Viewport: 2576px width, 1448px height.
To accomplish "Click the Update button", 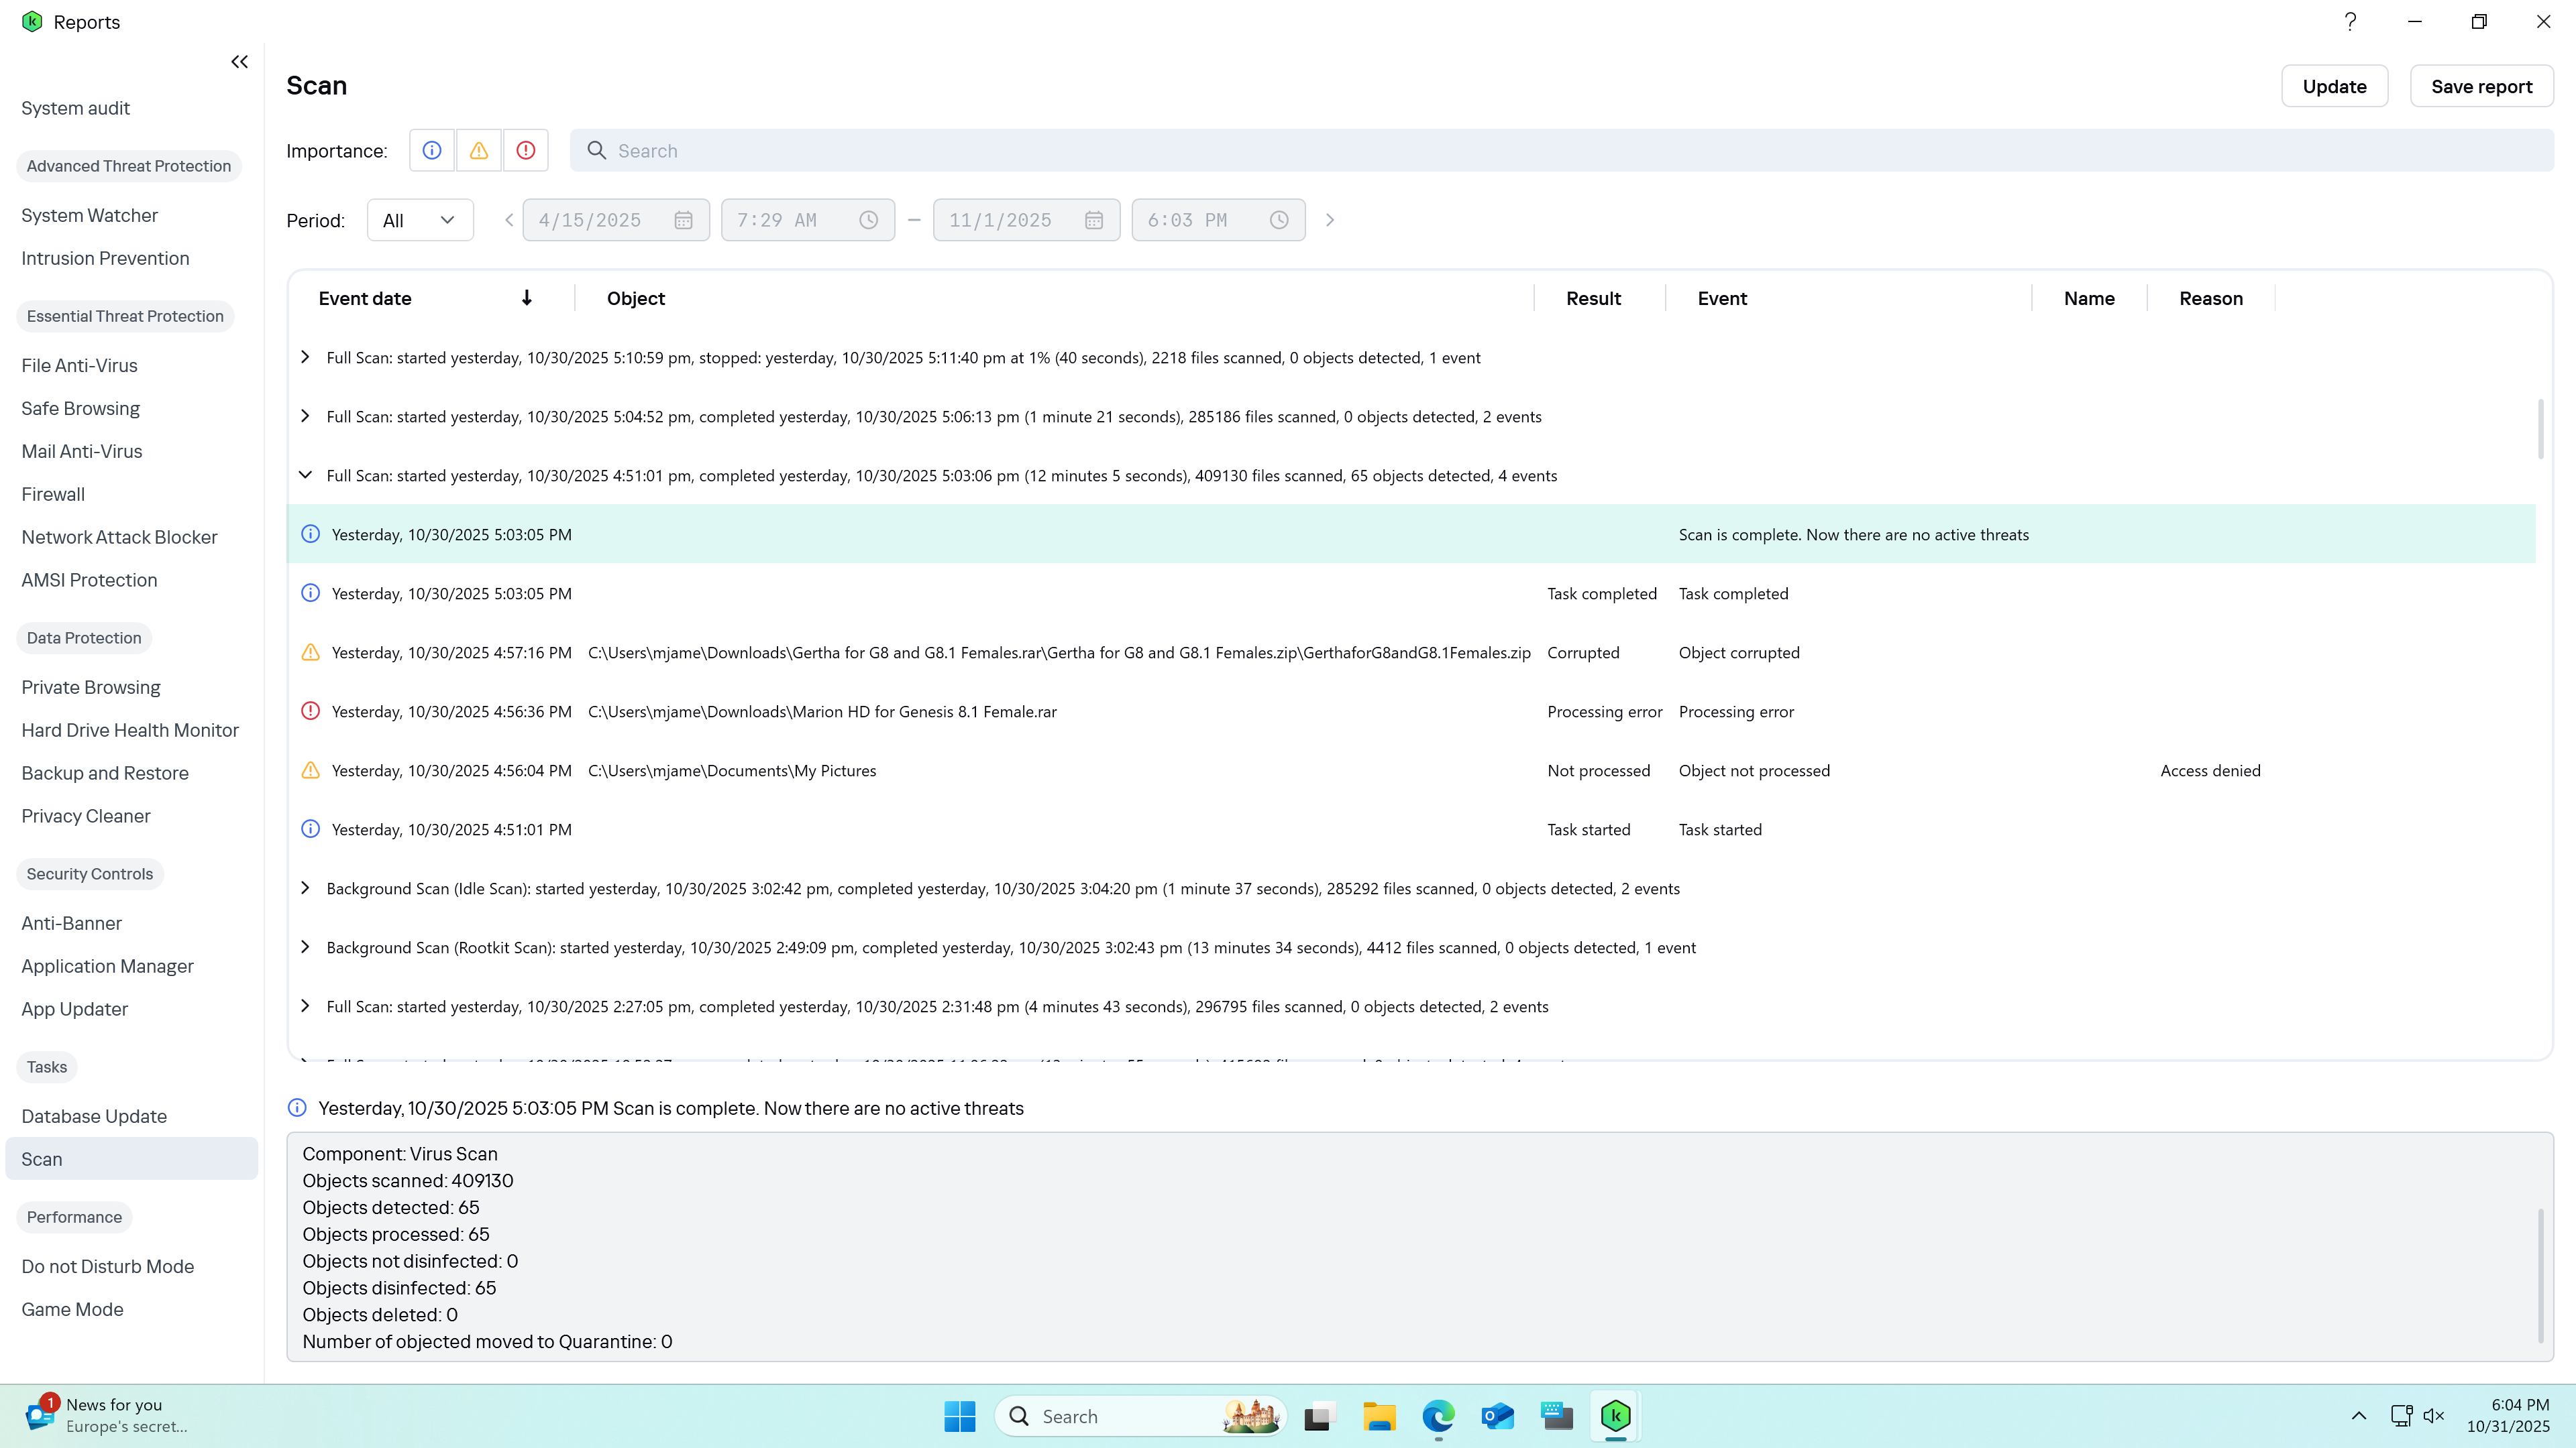I will point(2334,86).
